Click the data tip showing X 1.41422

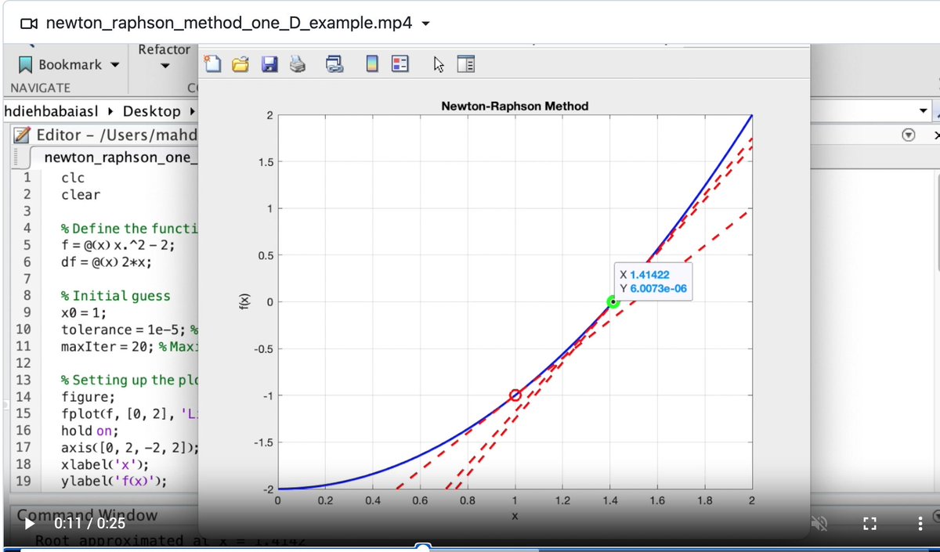(x=653, y=282)
